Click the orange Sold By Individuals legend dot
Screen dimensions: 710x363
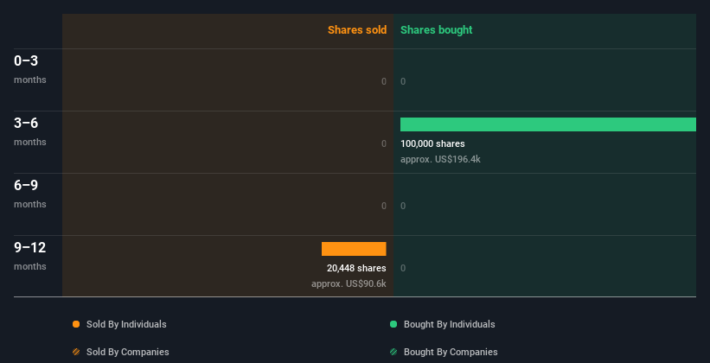[76, 324]
